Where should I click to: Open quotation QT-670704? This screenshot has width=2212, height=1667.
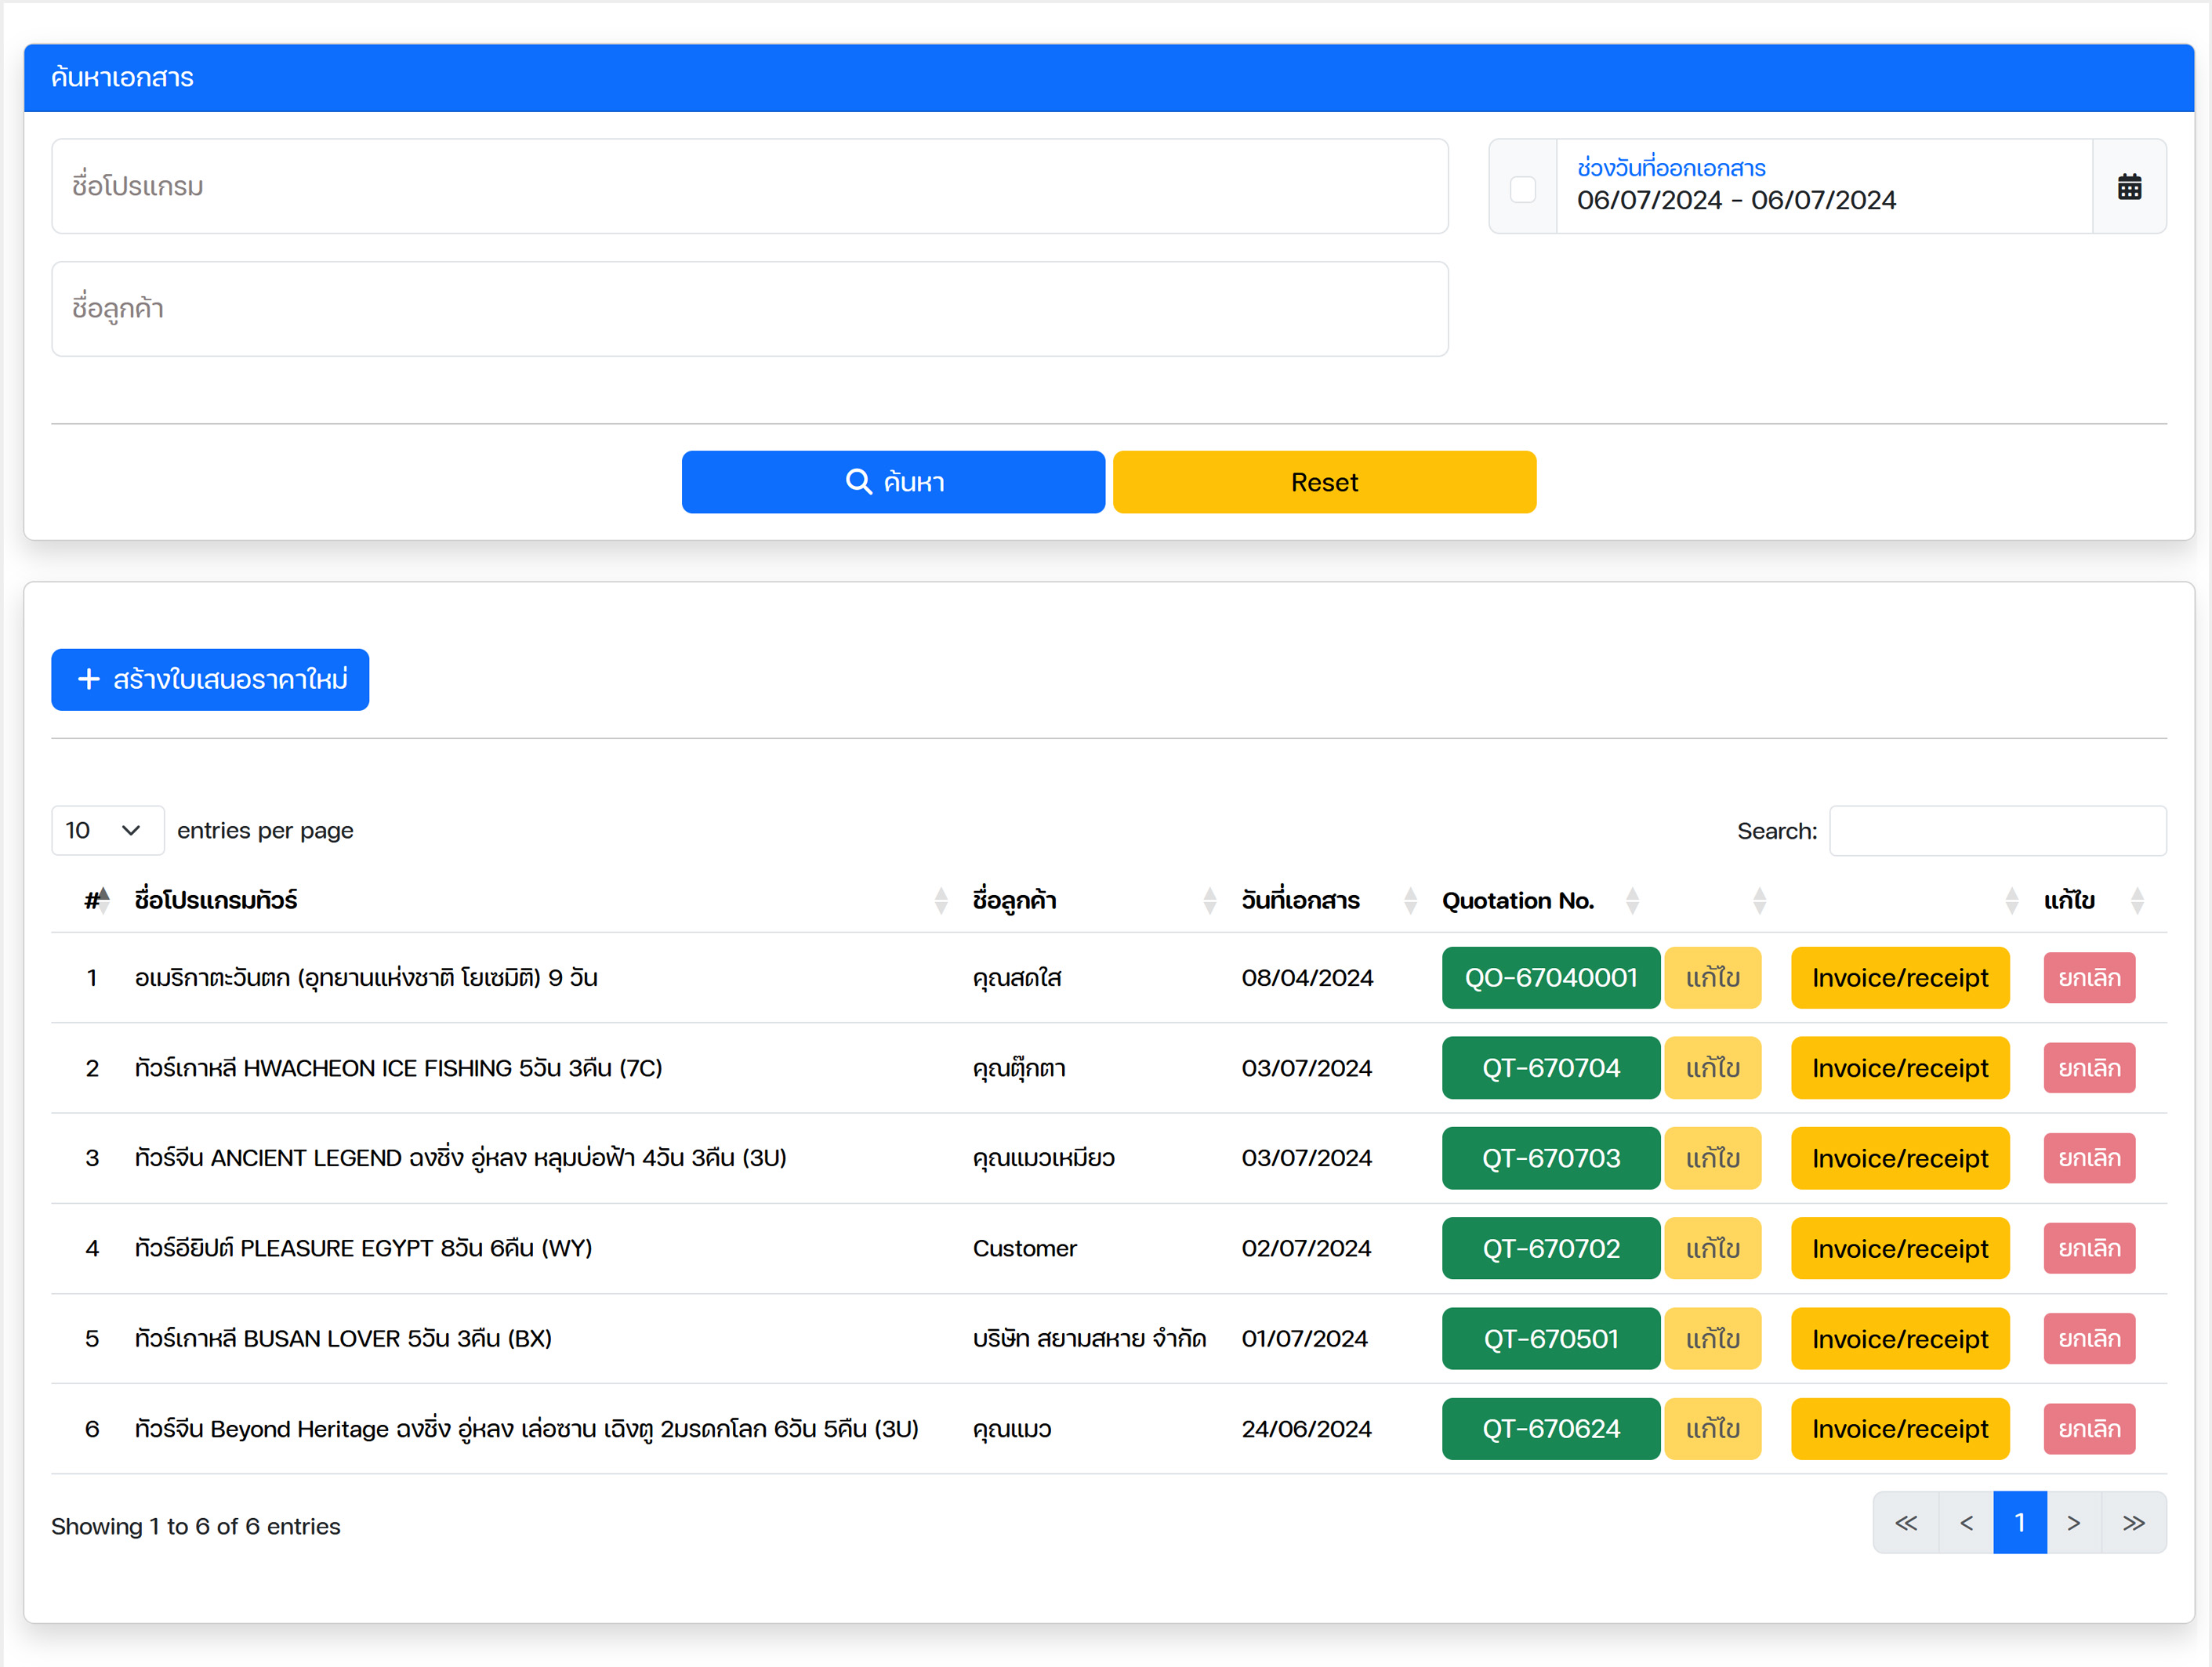click(1550, 1068)
